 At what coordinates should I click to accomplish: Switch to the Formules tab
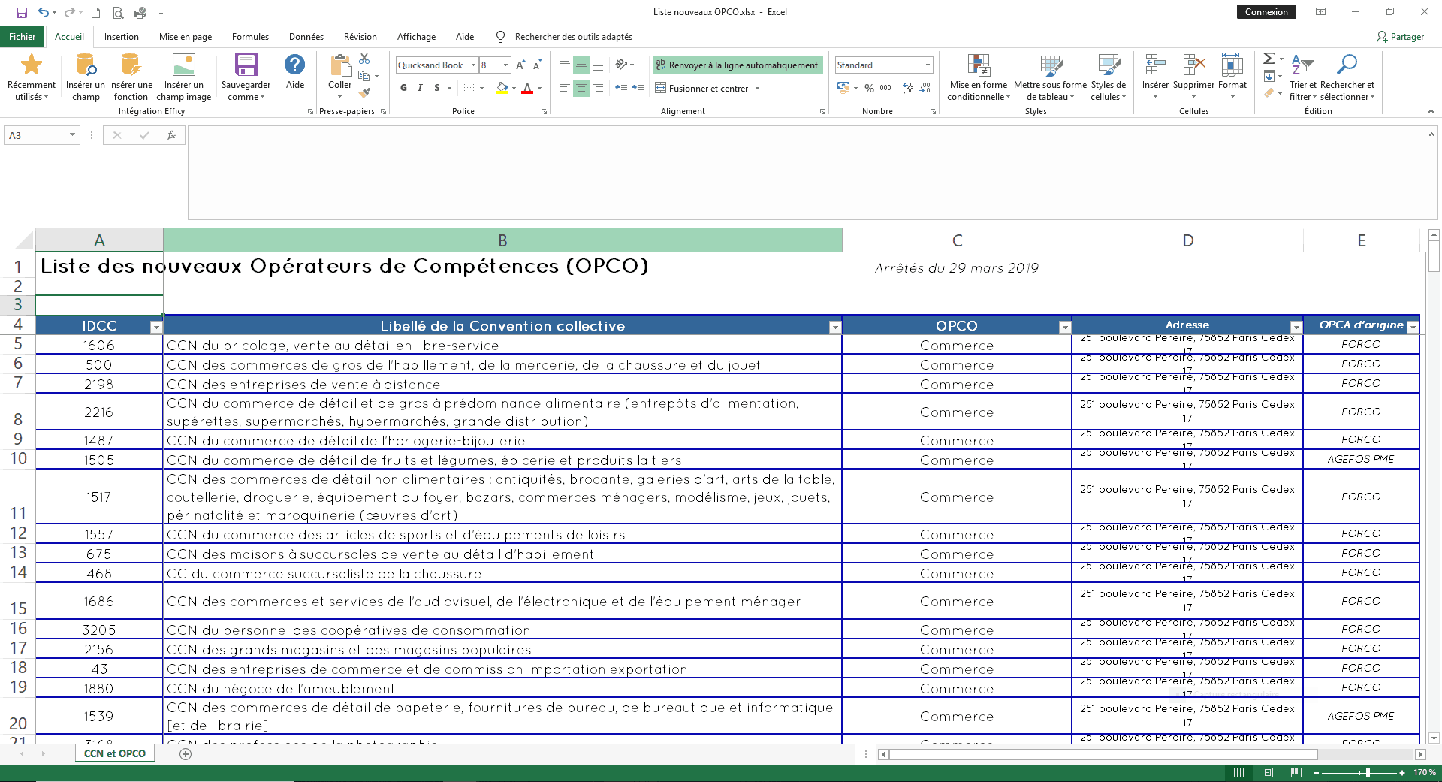click(250, 37)
